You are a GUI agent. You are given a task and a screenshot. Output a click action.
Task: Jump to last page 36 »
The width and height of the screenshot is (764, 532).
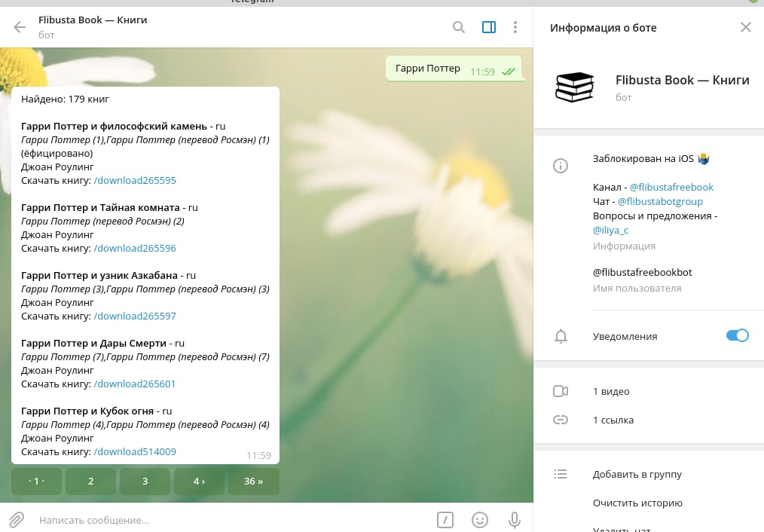coord(253,482)
